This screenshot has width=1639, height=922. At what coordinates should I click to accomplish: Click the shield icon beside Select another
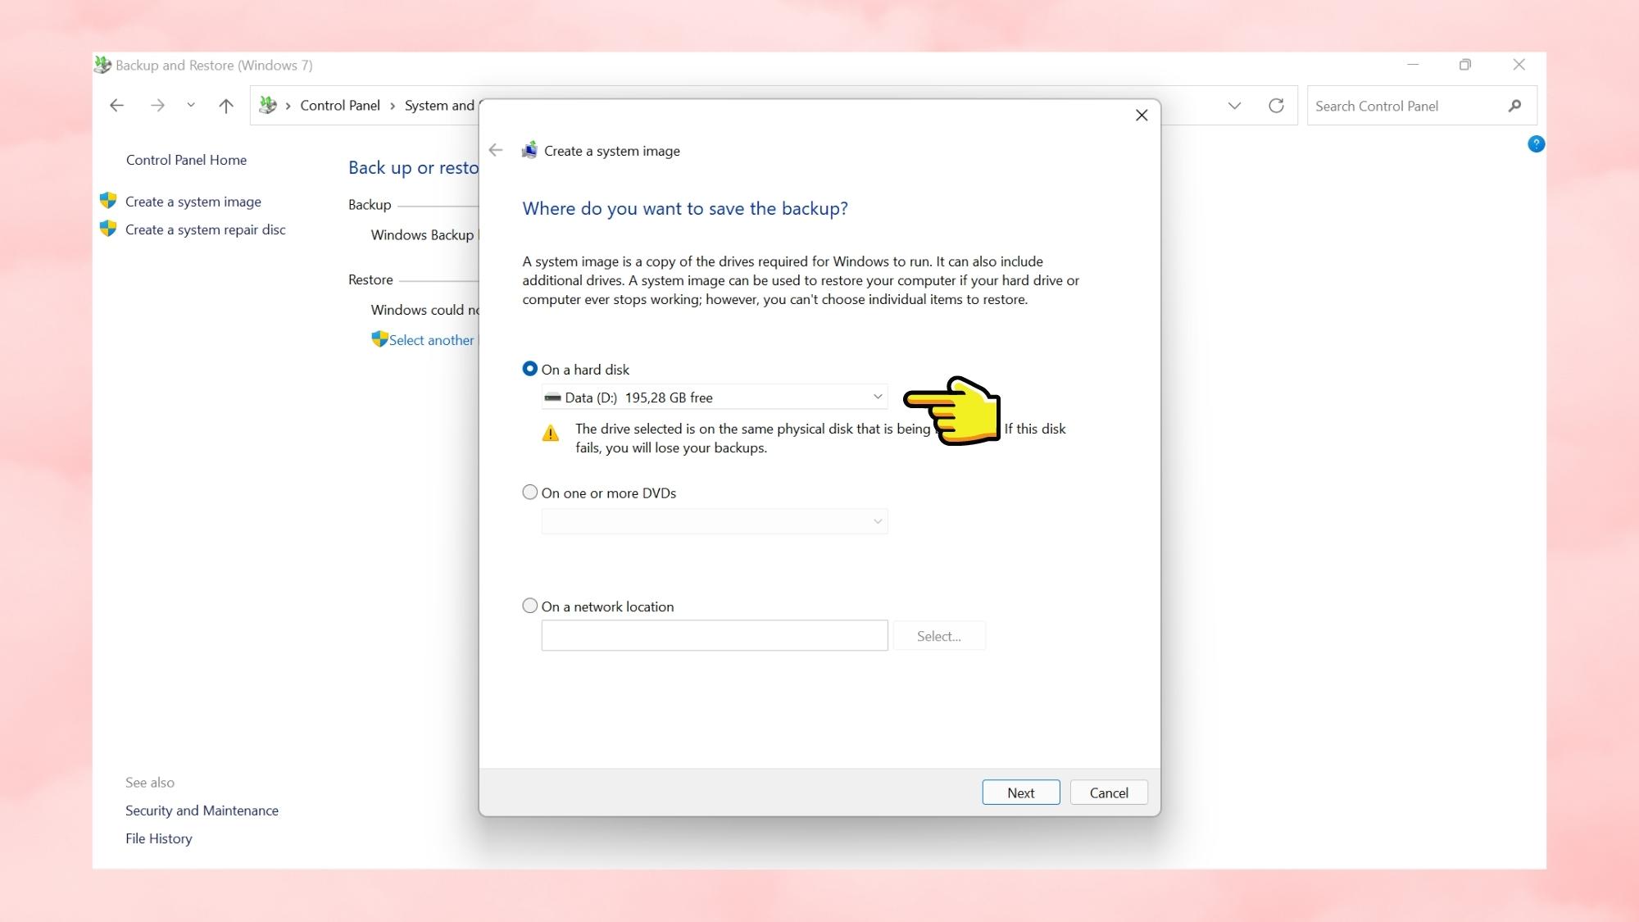[379, 338]
